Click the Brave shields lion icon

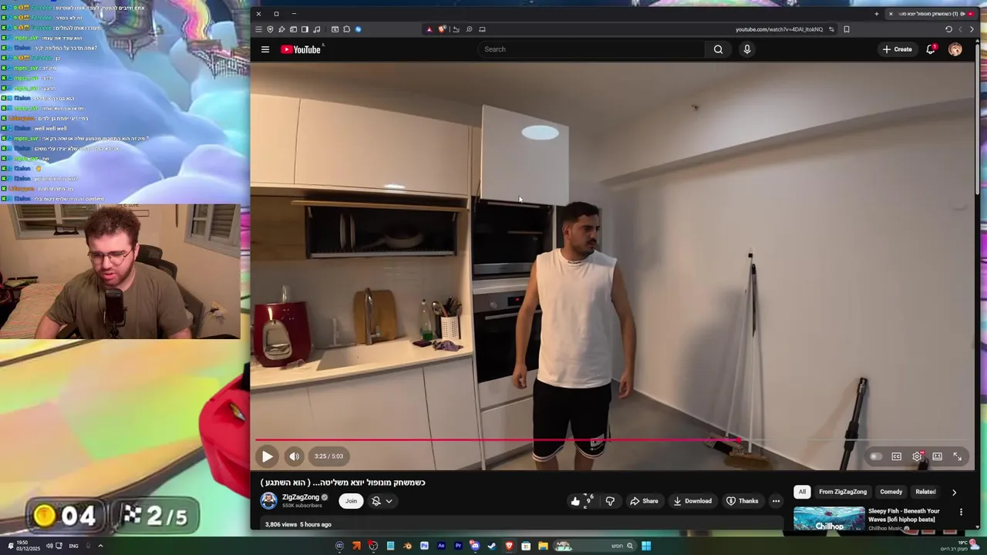coord(442,29)
